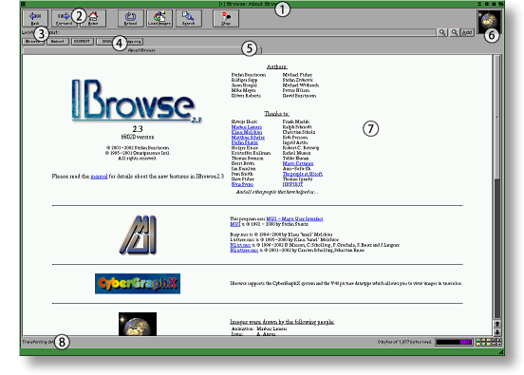Select the About IBrowse tab

coord(142,50)
